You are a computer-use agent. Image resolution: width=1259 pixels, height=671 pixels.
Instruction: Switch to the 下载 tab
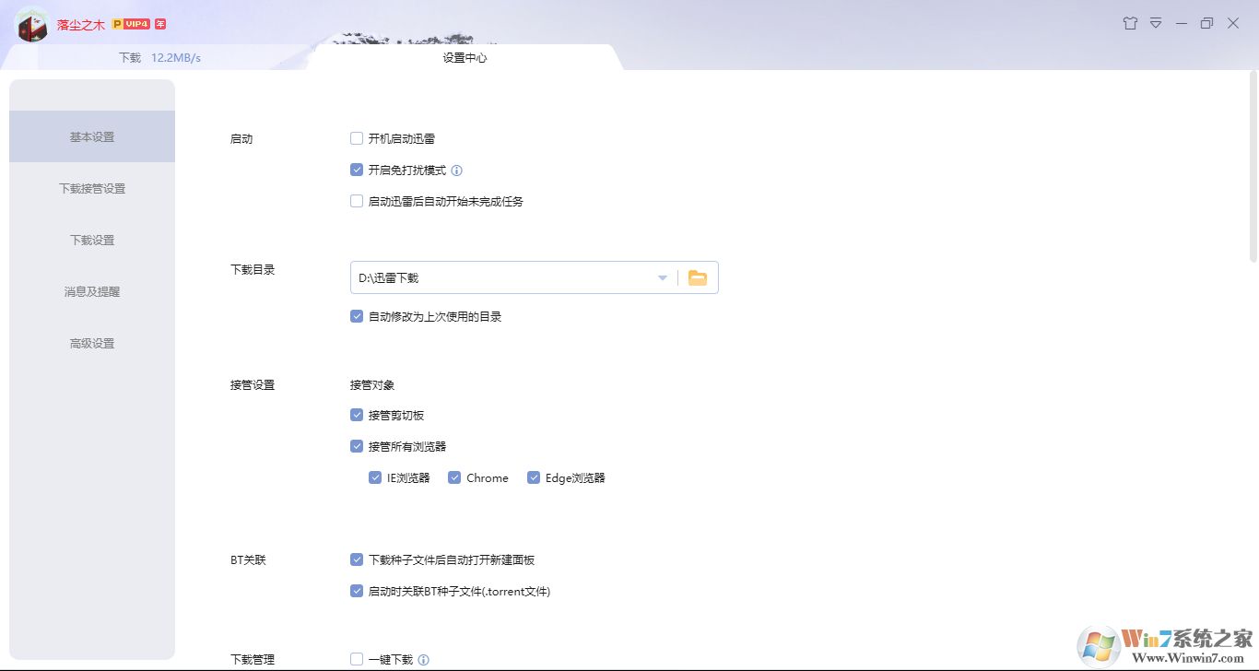pyautogui.click(x=129, y=56)
